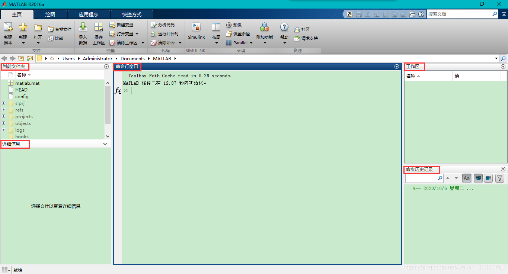Toggle the second lined layout button in command history

pos(488,178)
